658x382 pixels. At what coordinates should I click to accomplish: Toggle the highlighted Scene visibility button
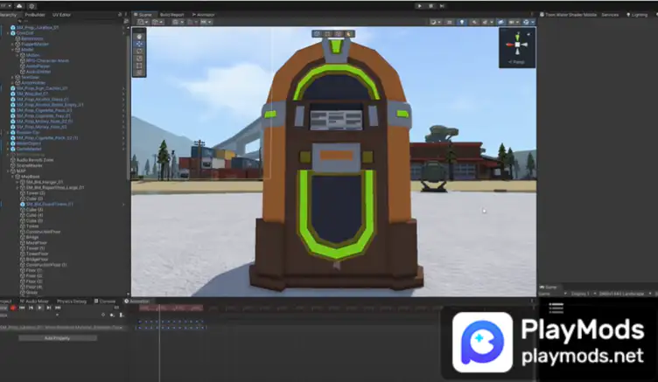coord(501,22)
